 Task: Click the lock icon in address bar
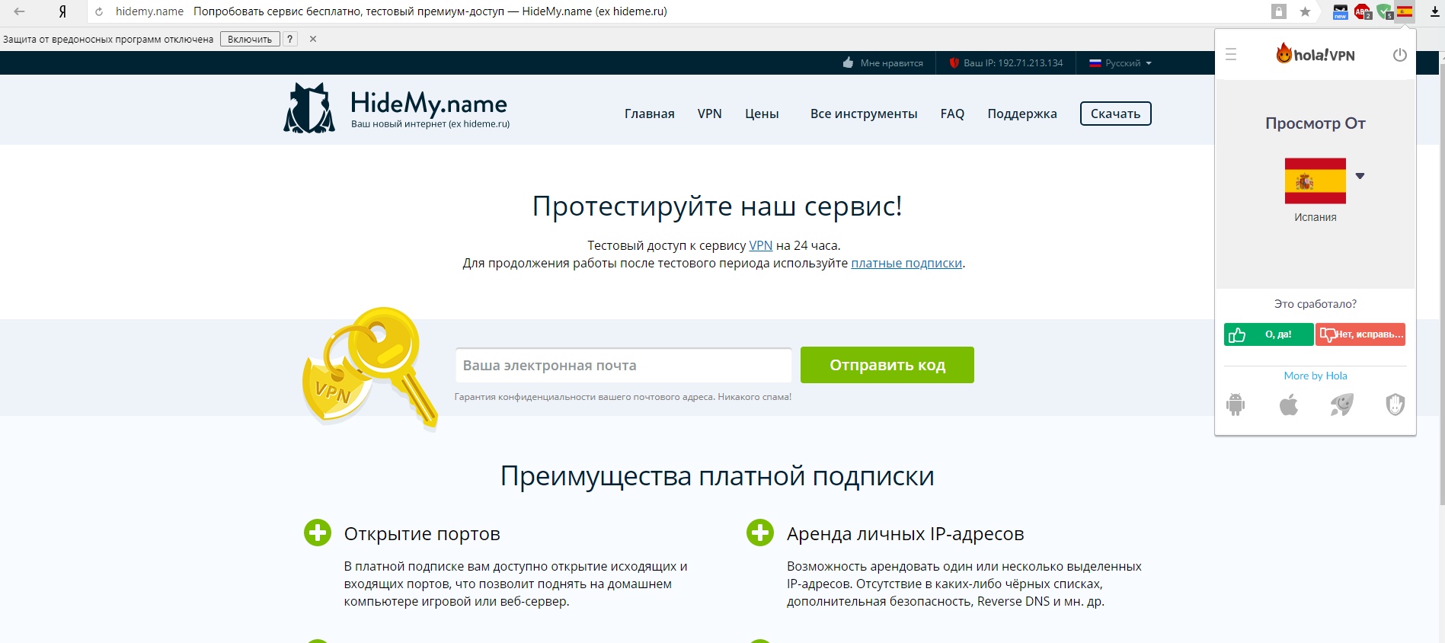[x=1279, y=11]
